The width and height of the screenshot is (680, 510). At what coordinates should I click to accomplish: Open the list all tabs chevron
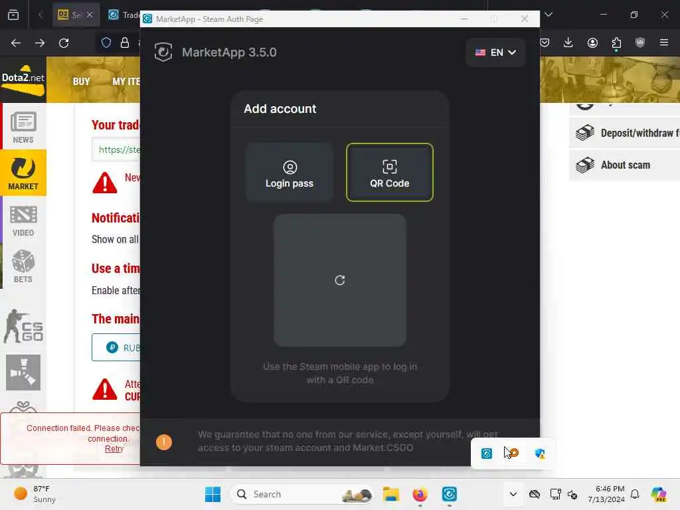click(549, 15)
